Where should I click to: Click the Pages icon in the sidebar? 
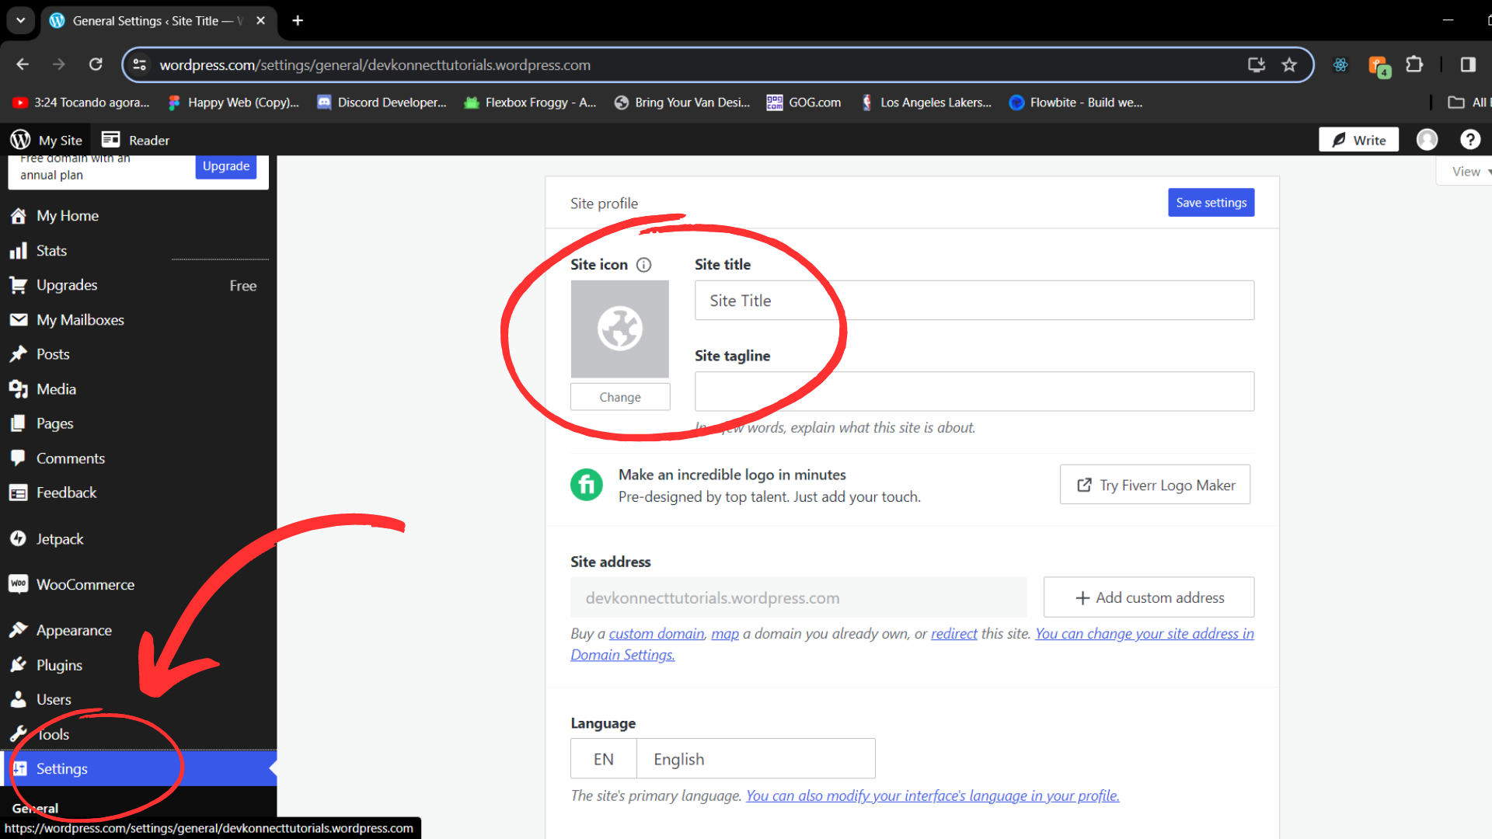click(x=19, y=423)
